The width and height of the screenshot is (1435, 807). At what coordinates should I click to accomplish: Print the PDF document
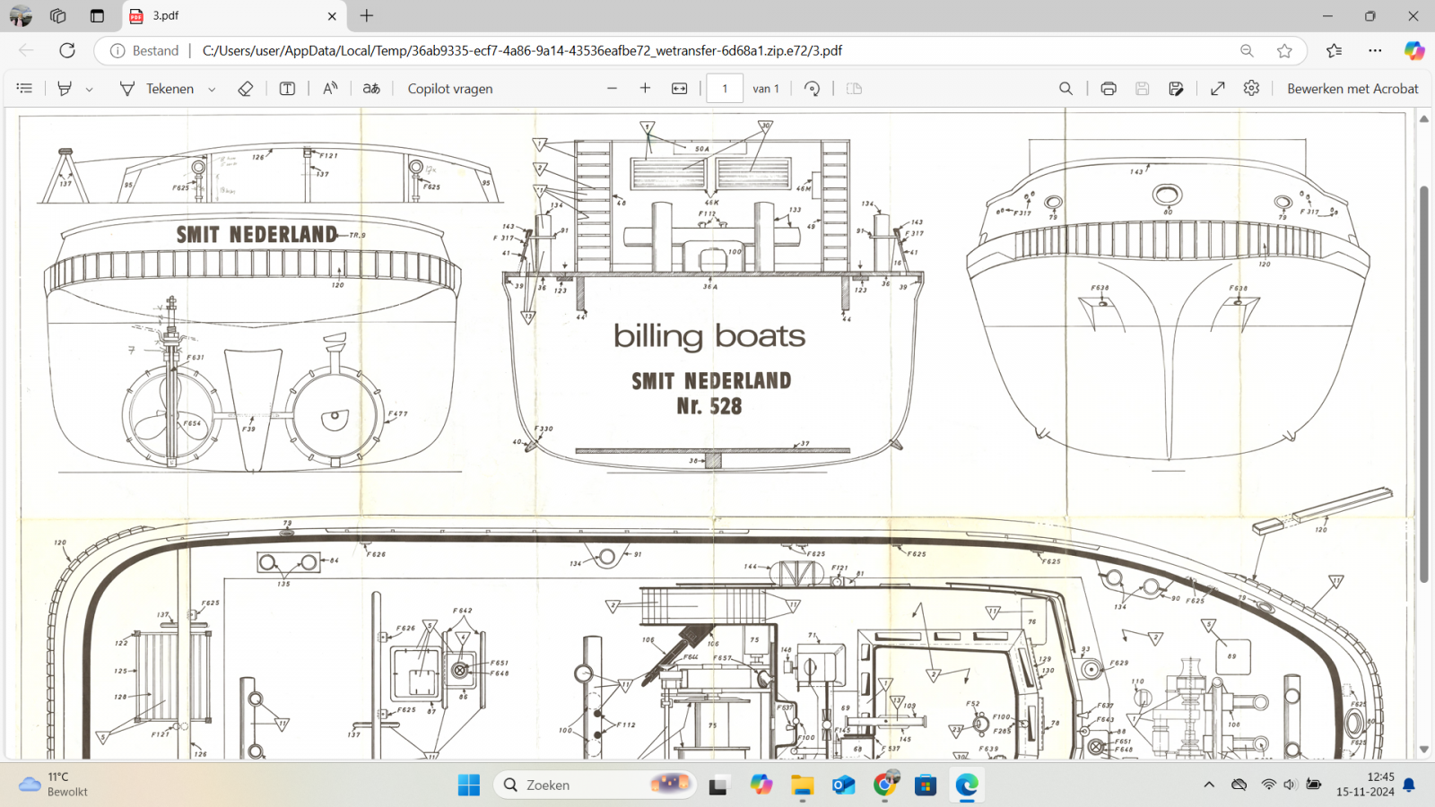tap(1109, 88)
